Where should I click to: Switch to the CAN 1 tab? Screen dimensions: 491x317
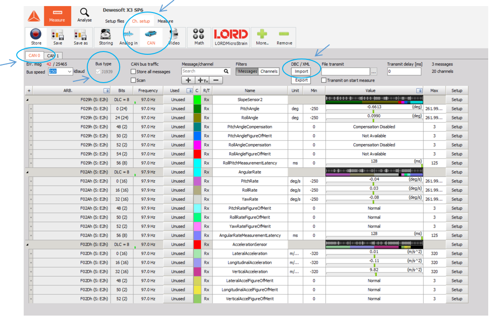[53, 56]
